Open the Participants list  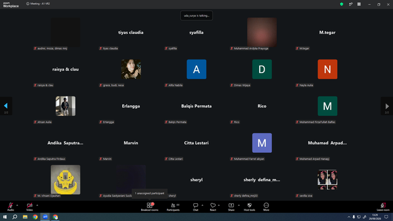173,207
